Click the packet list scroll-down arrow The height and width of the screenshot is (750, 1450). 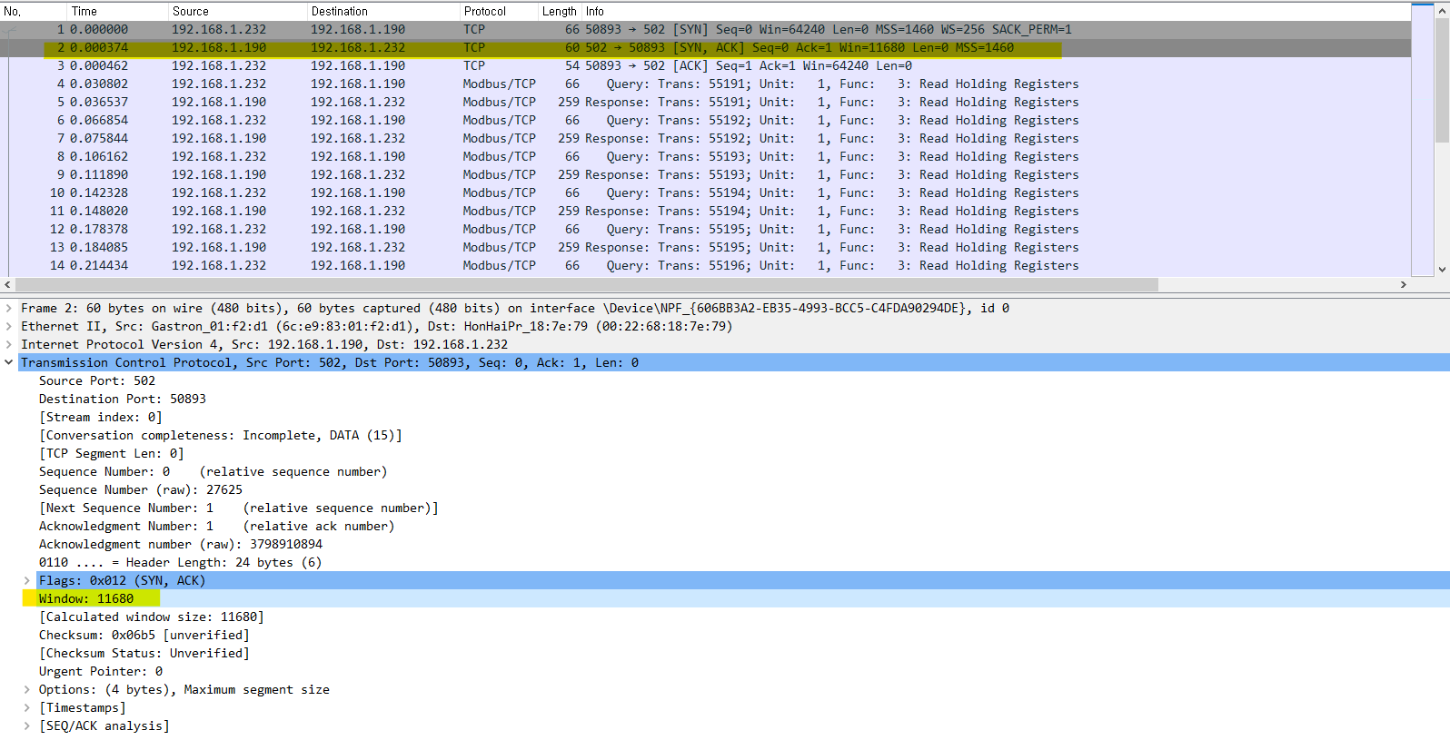click(x=1442, y=269)
